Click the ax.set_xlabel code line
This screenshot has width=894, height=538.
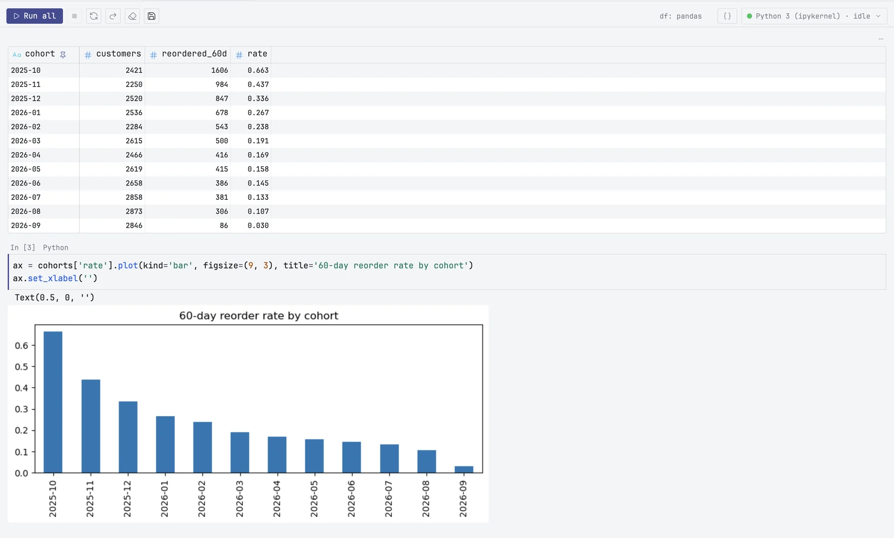(55, 279)
